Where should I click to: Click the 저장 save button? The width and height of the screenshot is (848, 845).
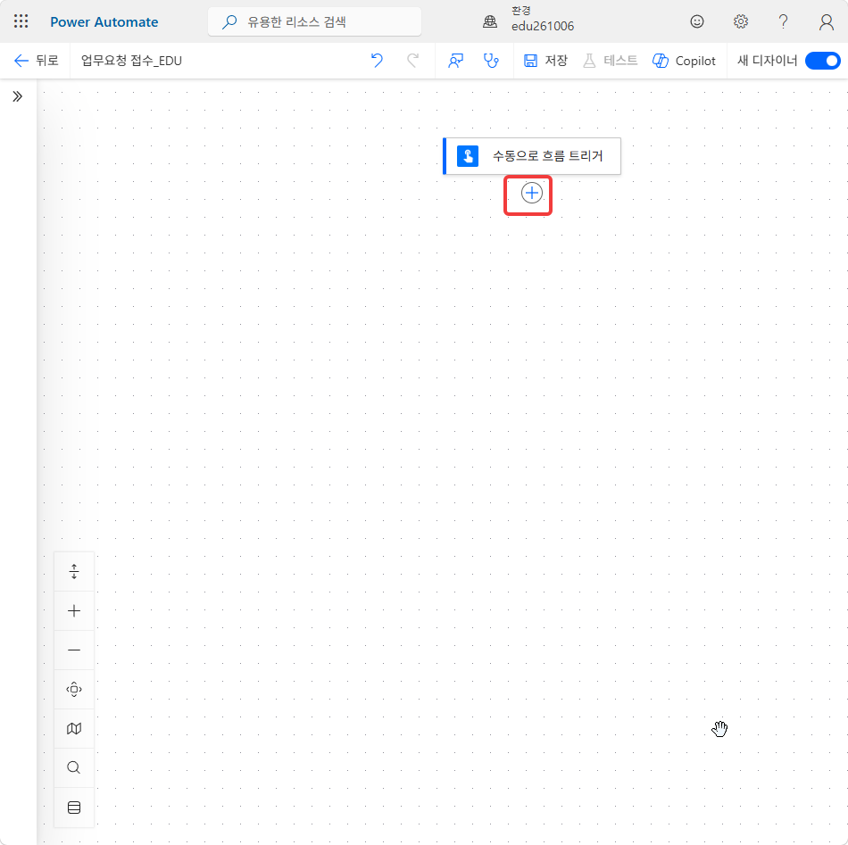click(x=545, y=61)
